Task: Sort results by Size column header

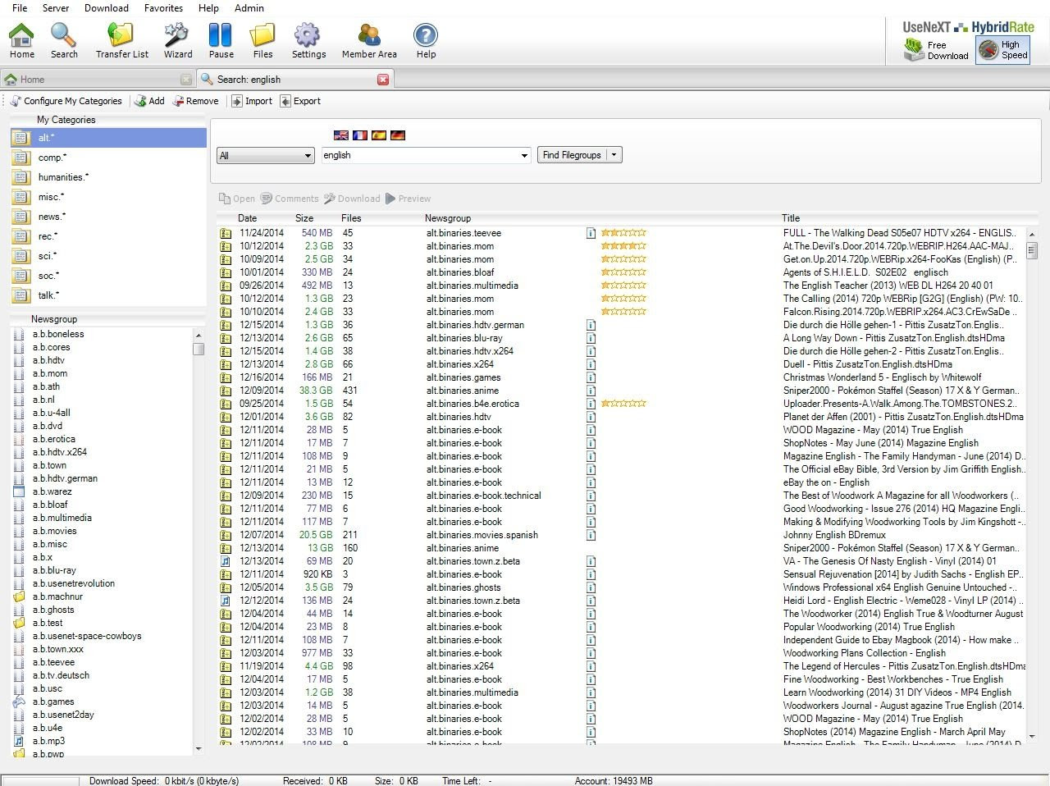Action: pyautogui.click(x=304, y=218)
